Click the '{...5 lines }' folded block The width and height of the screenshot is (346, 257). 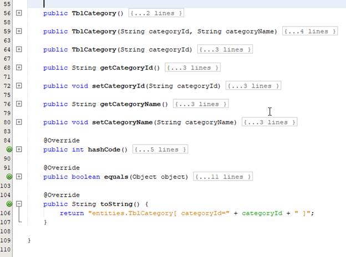pyautogui.click(x=160, y=150)
